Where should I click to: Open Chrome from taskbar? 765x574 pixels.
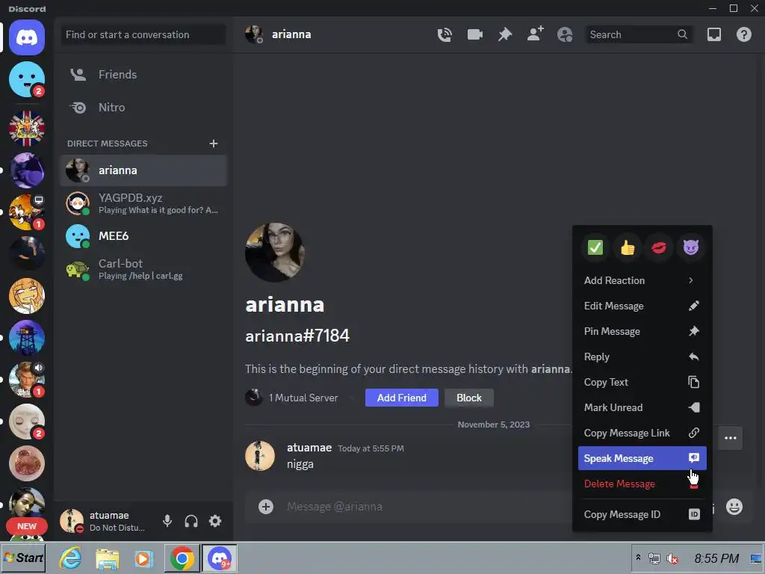[x=182, y=558]
